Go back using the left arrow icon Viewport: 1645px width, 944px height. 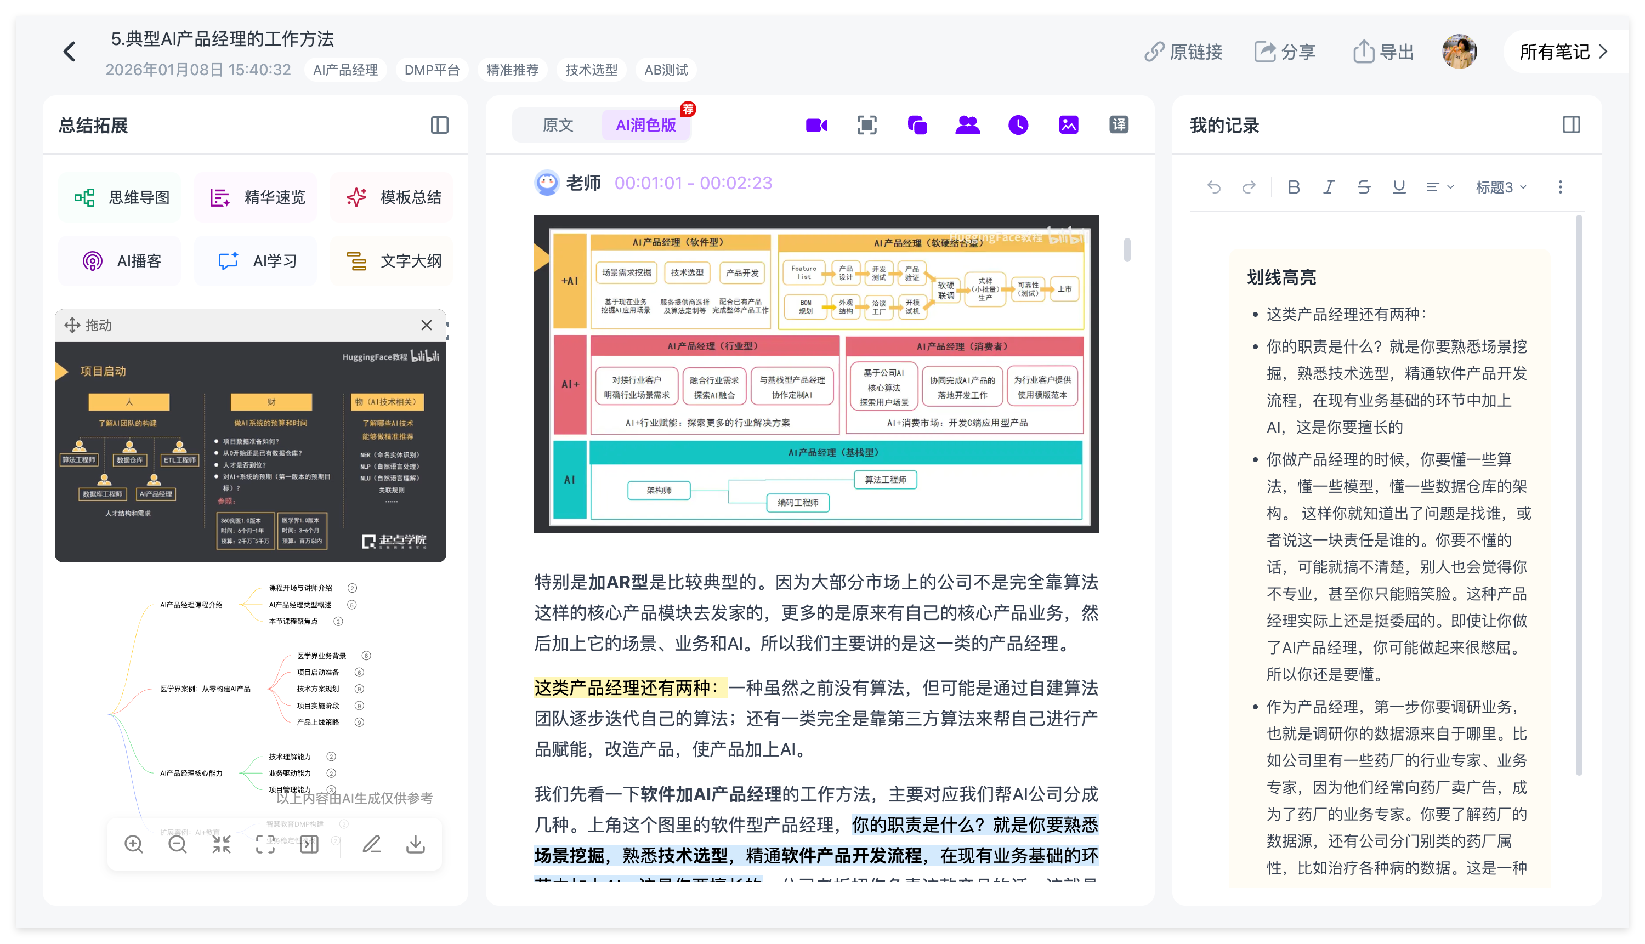(x=70, y=52)
